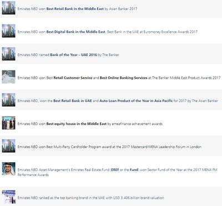Click thumbnail beside top banking brand news

click(9, 197)
